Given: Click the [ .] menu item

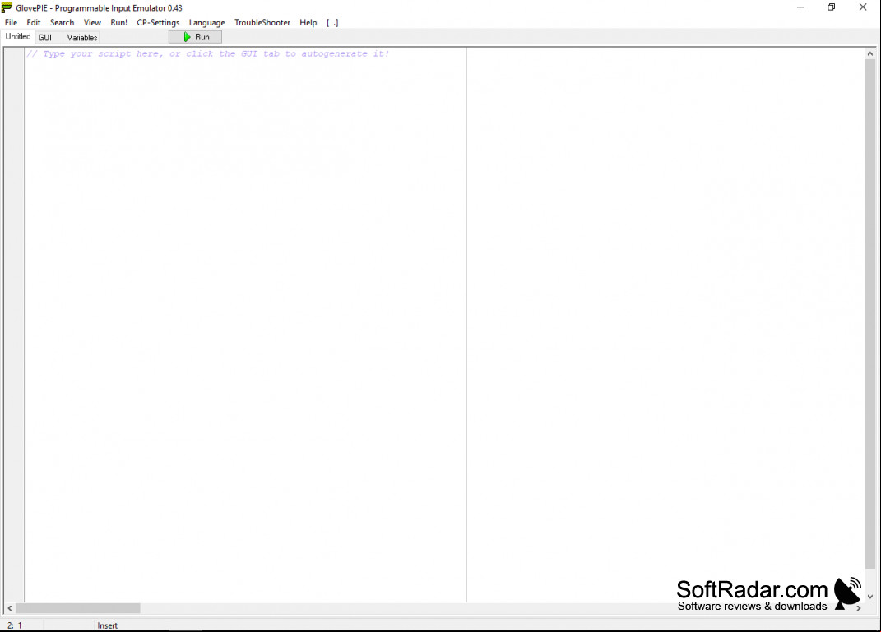Looking at the screenshot, I should pos(332,22).
